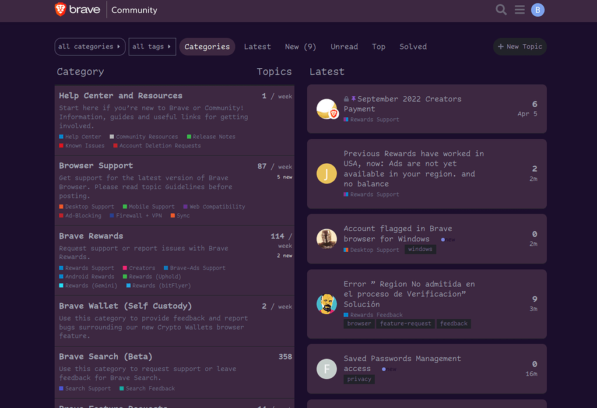Expand the all categories dropdown

[x=89, y=47]
